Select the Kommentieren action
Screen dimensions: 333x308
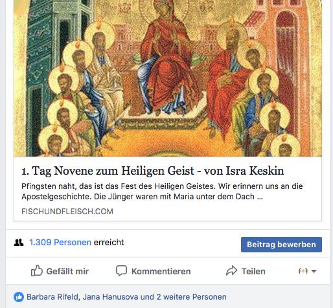(161, 271)
